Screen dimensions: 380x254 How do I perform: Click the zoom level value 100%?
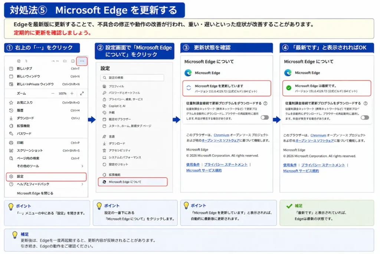[x=62, y=93]
